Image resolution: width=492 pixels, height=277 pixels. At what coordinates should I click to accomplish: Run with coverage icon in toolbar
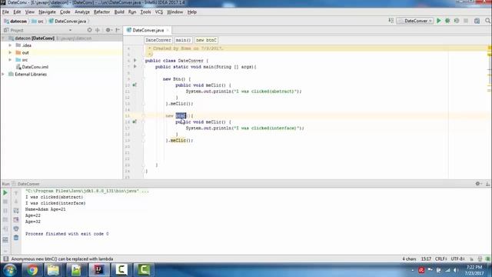pyautogui.click(x=457, y=21)
